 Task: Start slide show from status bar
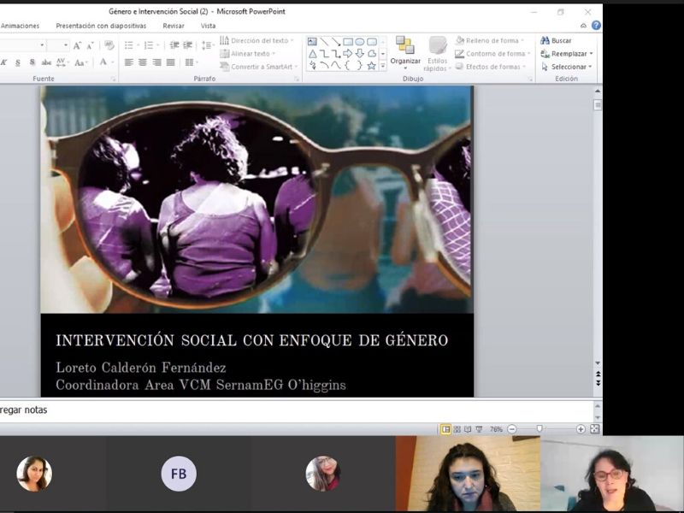tap(479, 429)
